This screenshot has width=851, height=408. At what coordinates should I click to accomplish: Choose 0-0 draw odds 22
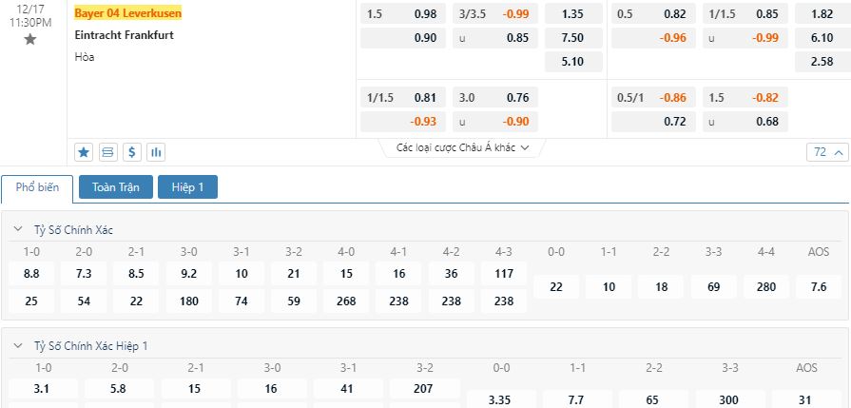click(x=556, y=287)
